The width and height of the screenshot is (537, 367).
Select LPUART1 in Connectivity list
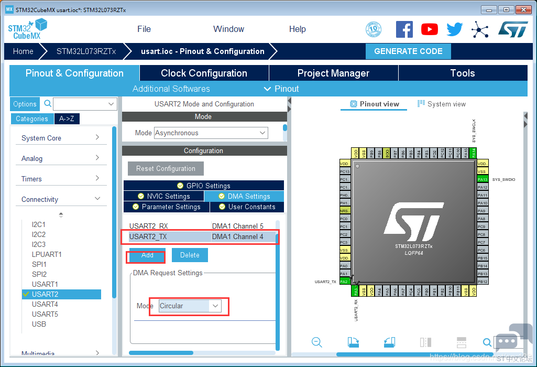pyautogui.click(x=47, y=254)
